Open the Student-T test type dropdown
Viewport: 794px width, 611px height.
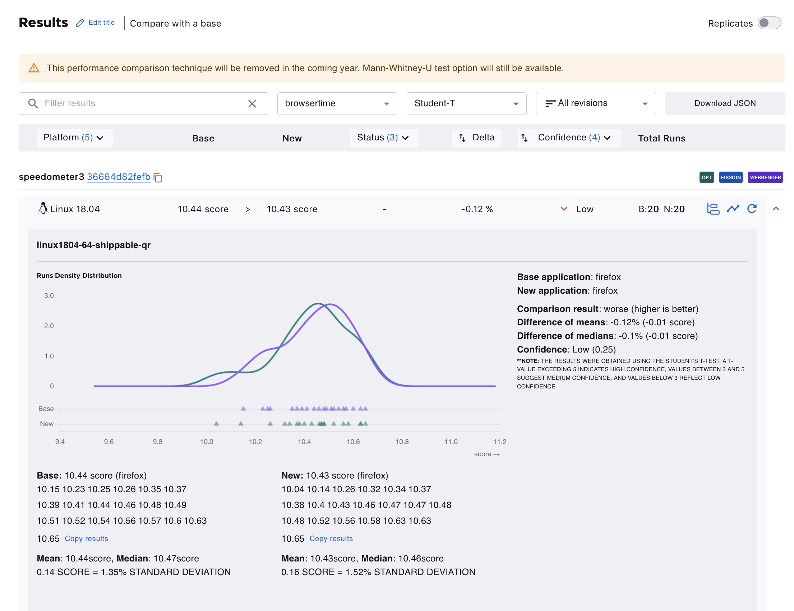[x=466, y=103]
